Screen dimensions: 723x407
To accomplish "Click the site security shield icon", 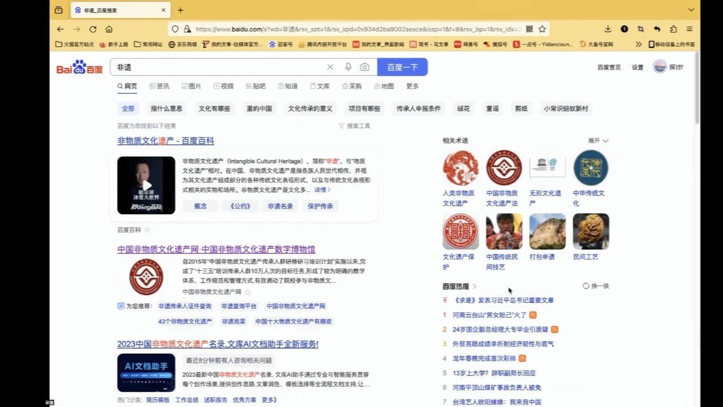I will click(x=175, y=29).
